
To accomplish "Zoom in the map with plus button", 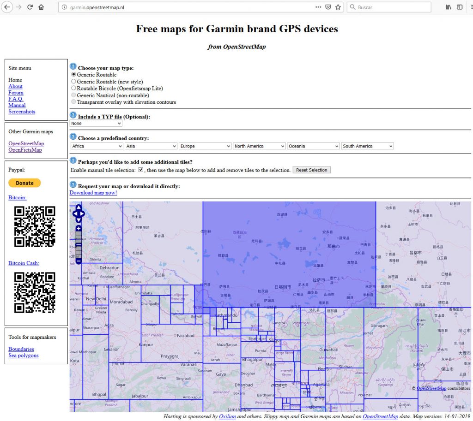I will click(x=79, y=228).
